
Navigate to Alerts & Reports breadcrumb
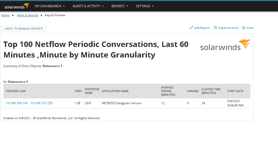click(x=28, y=15)
